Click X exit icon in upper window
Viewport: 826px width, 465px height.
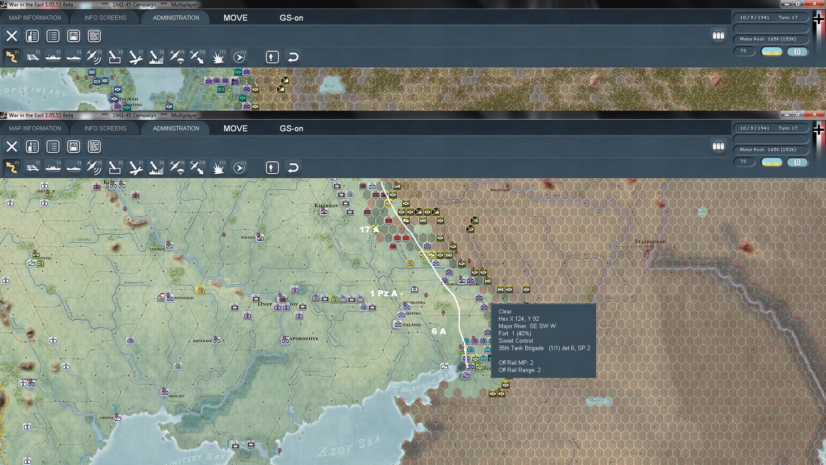[x=12, y=36]
